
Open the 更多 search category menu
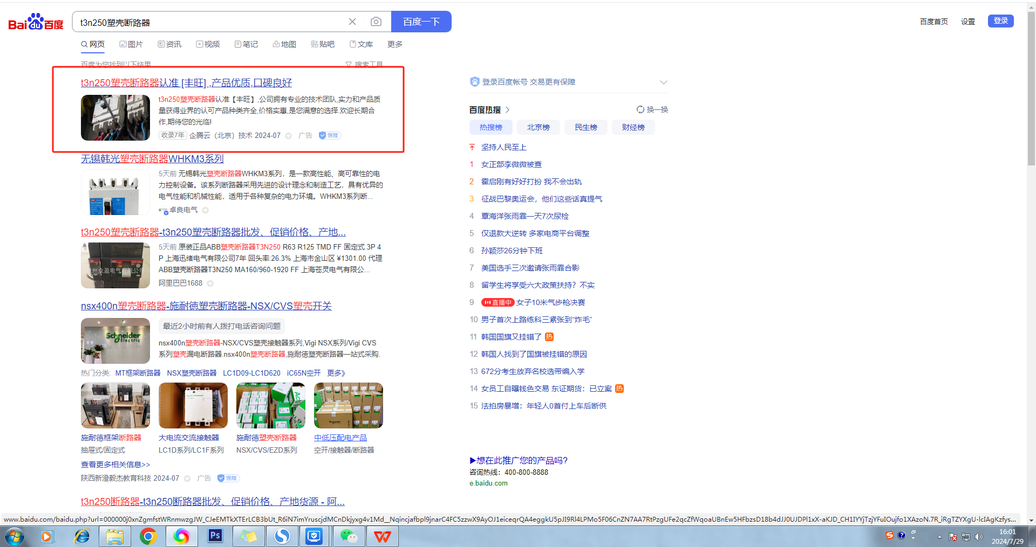coord(394,44)
